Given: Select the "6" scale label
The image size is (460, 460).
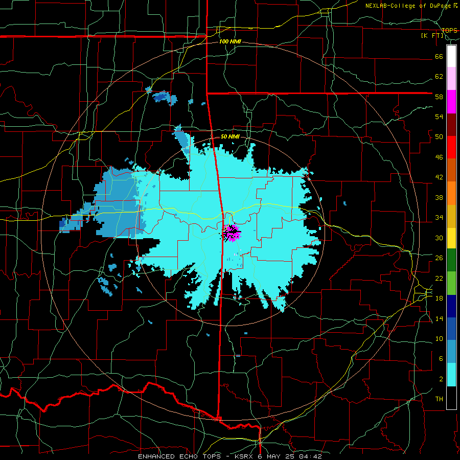Looking at the screenshot, I should pos(441,359).
